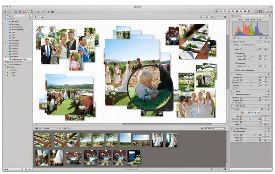
Task: Choose the Selection arrow tool
Action: [217, 11]
